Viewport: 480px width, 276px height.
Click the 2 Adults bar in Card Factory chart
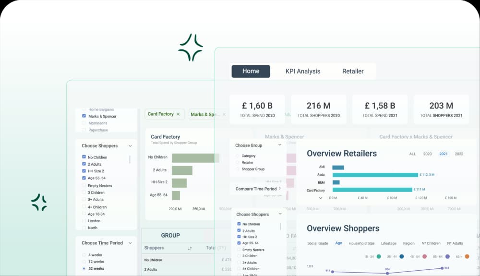[182, 170]
